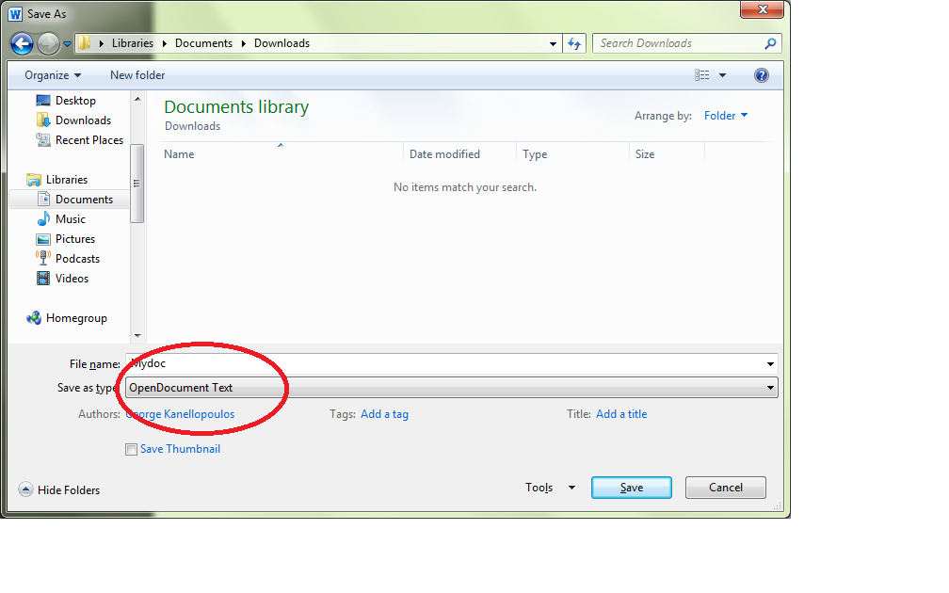Viewport: 949px width, 593px height.
Task: Open the Organize menu
Action: click(x=53, y=75)
